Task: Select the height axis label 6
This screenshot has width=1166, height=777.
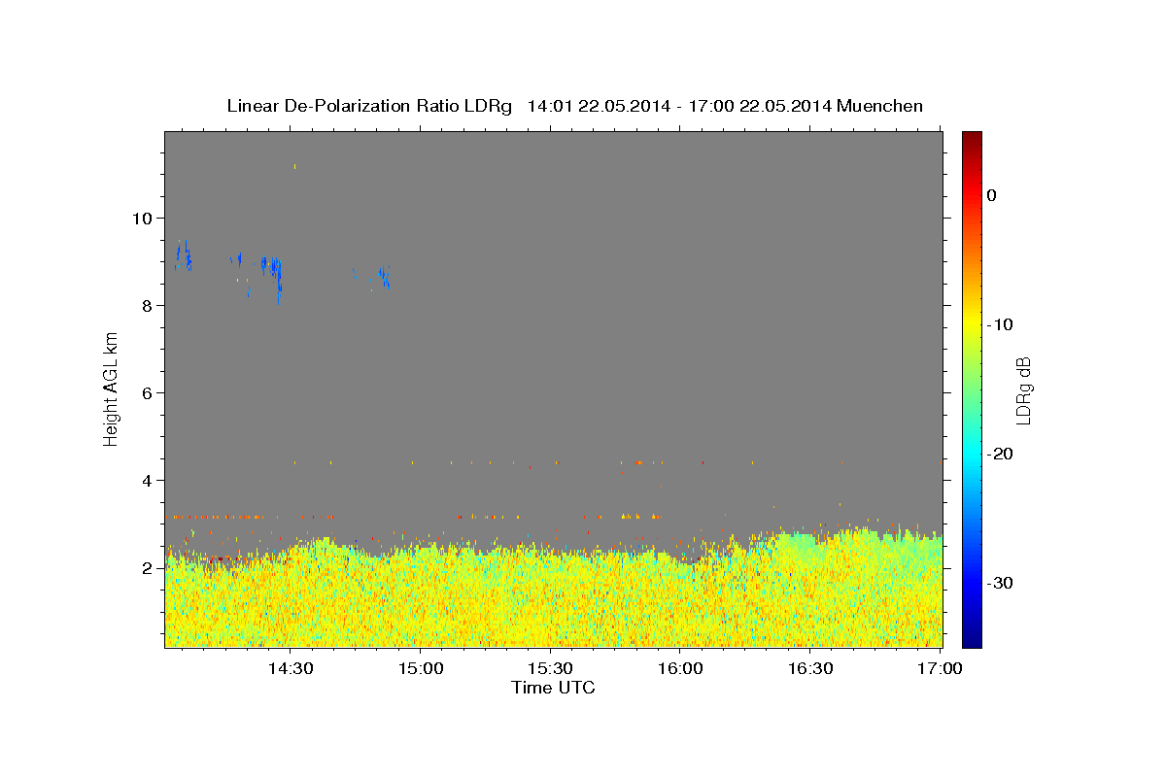Action: (146, 392)
